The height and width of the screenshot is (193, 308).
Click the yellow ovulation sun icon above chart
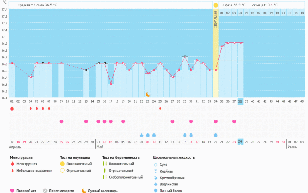click(x=216, y=5)
